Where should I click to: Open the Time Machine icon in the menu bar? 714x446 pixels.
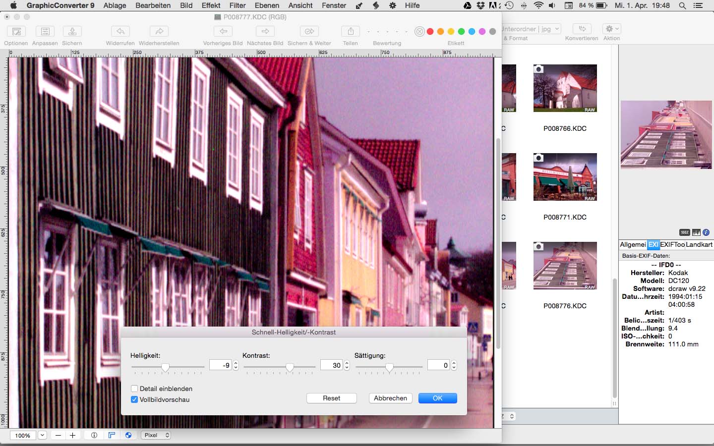[509, 5]
